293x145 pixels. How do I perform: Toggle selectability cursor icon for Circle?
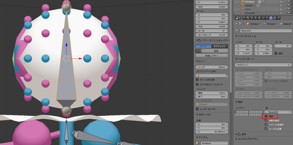(285, 9)
